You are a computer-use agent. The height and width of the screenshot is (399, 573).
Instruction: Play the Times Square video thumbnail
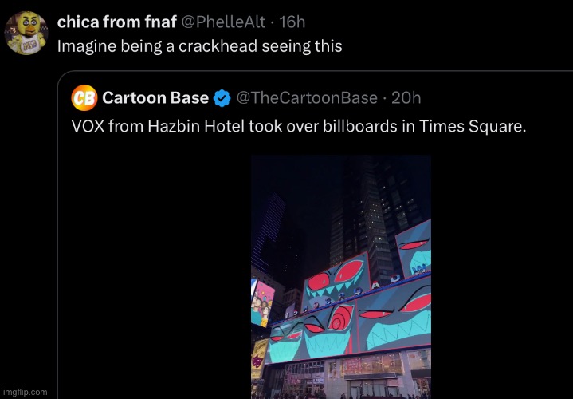coord(341,271)
